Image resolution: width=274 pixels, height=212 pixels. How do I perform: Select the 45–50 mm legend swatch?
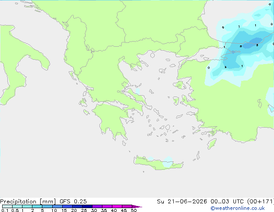click(x=127, y=206)
